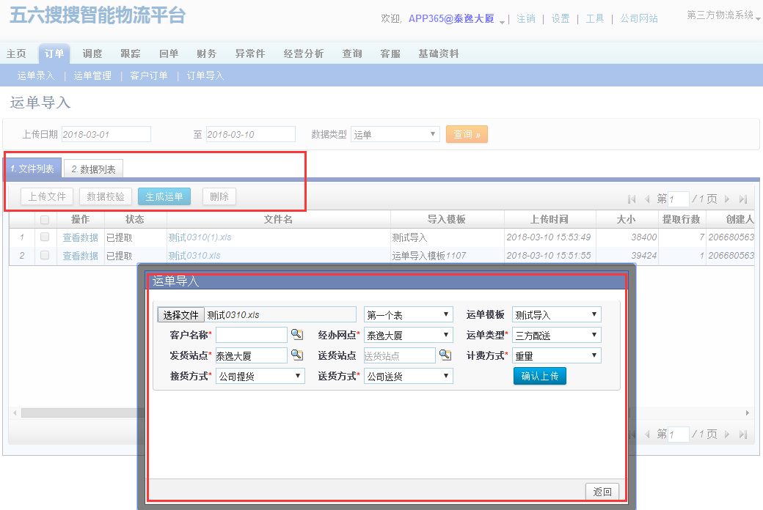The width and height of the screenshot is (763, 510).
Task: Open the 财务 menu in navigation bar
Action: (x=206, y=53)
